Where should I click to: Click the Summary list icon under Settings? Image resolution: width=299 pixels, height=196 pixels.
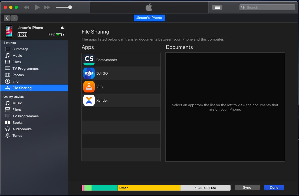click(x=7, y=49)
